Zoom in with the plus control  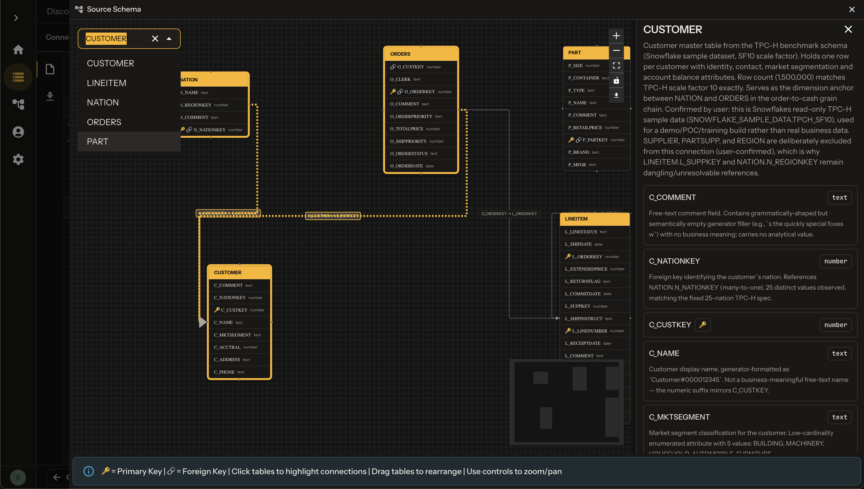616,36
